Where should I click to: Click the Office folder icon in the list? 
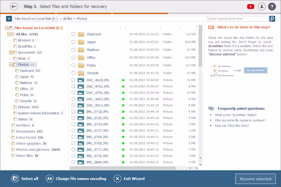coord(81,58)
